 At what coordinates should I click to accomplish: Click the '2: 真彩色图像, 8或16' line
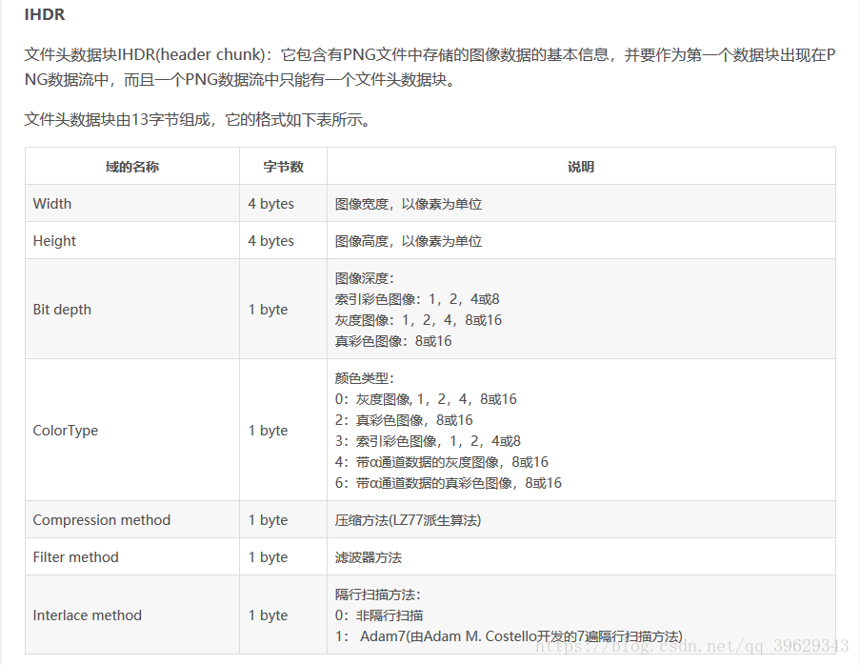(x=404, y=420)
